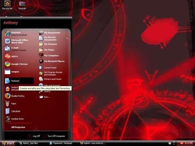Open the Paint icon
The image size is (195, 146).
point(7,104)
